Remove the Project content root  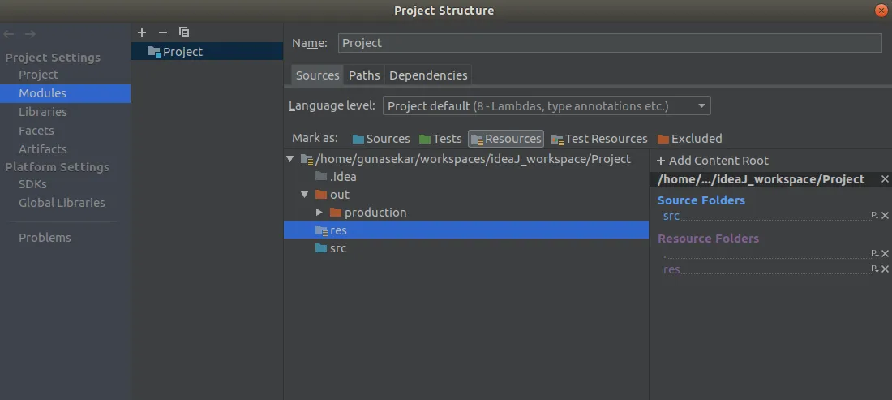coord(885,179)
